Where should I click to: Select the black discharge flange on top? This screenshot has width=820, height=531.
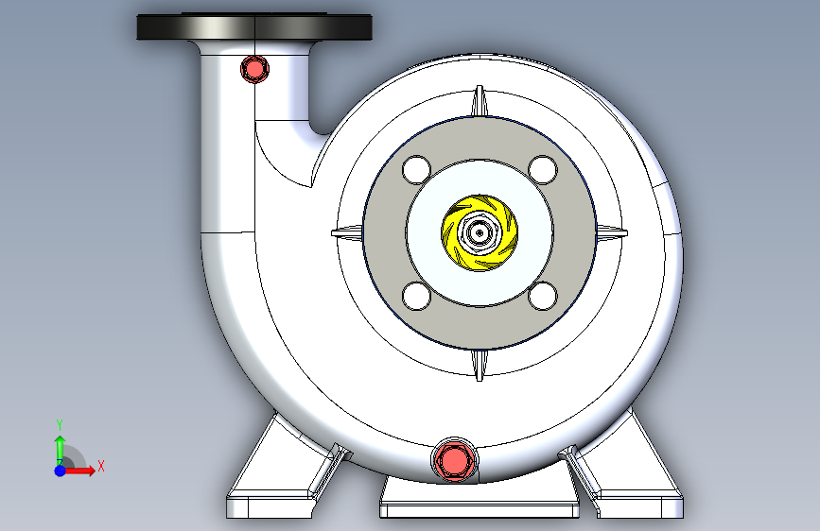[254, 27]
